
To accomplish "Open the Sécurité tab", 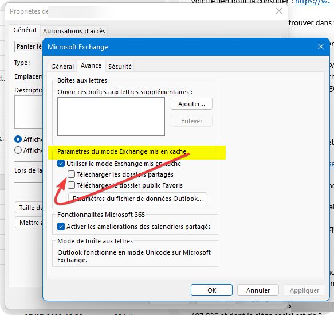I will pyautogui.click(x=120, y=67).
